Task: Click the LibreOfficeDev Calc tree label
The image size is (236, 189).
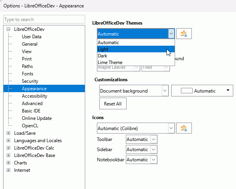Action: click(34, 148)
